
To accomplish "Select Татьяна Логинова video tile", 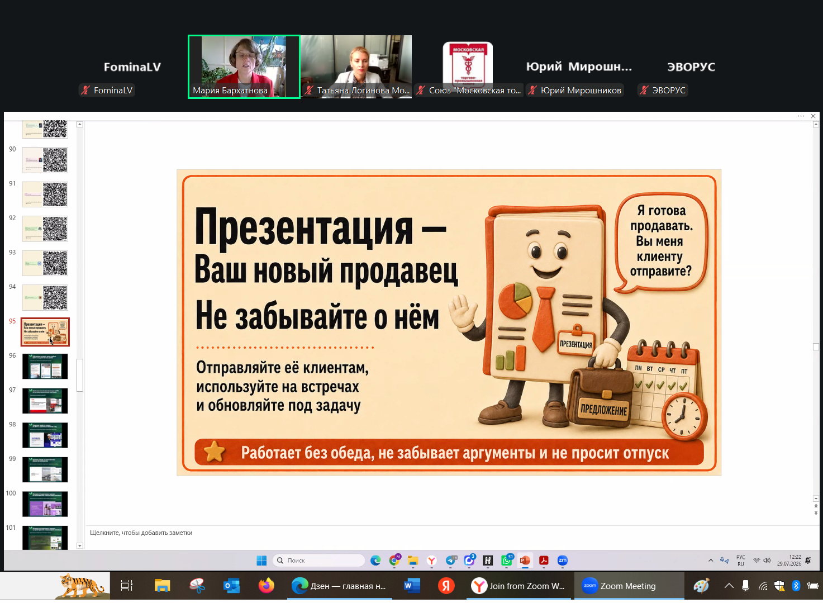I will click(x=356, y=67).
